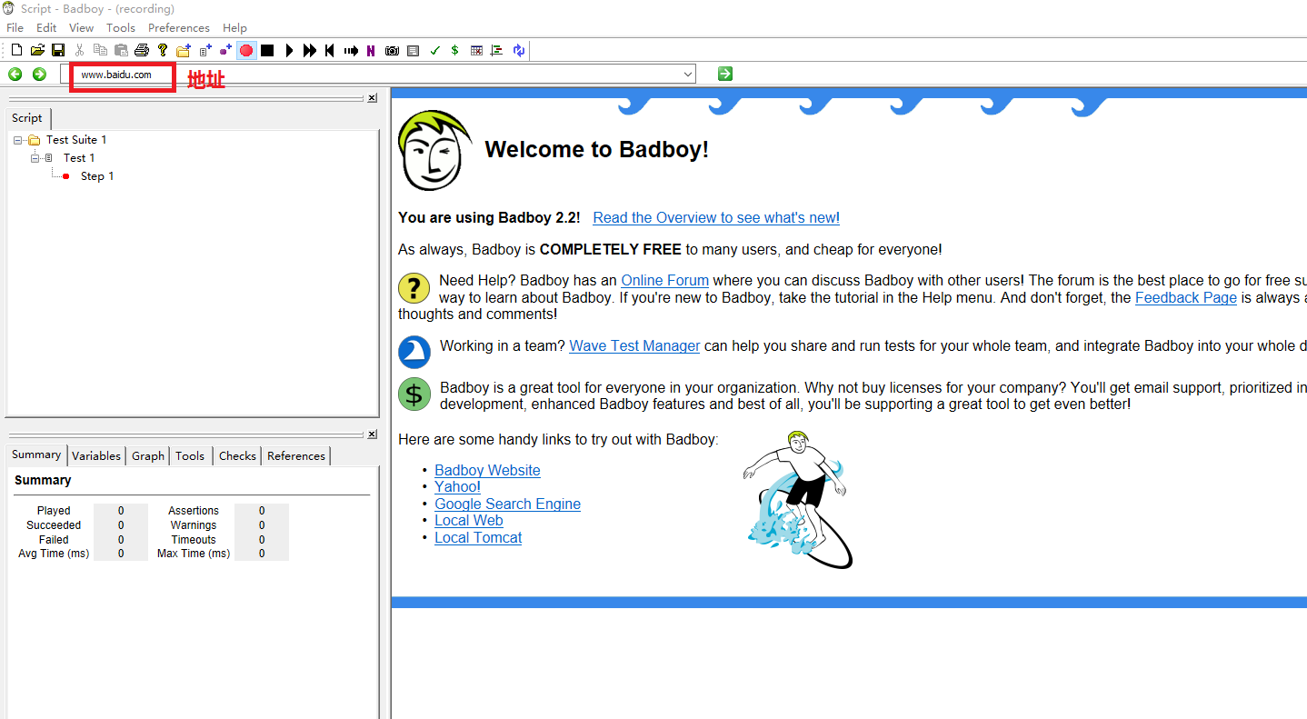The height and width of the screenshot is (719, 1307).
Task: Follow the Local Web link
Action: click(x=468, y=521)
